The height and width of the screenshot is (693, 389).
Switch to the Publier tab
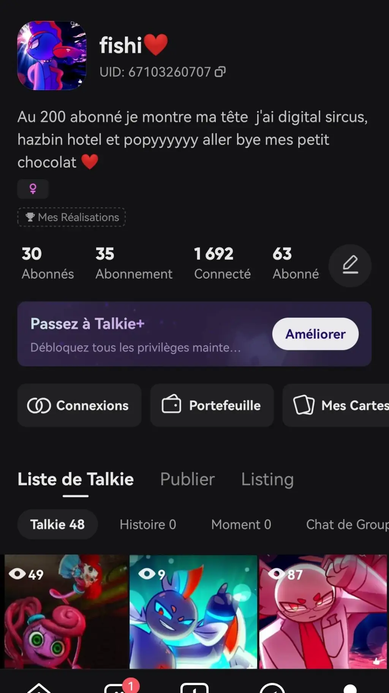(x=187, y=479)
